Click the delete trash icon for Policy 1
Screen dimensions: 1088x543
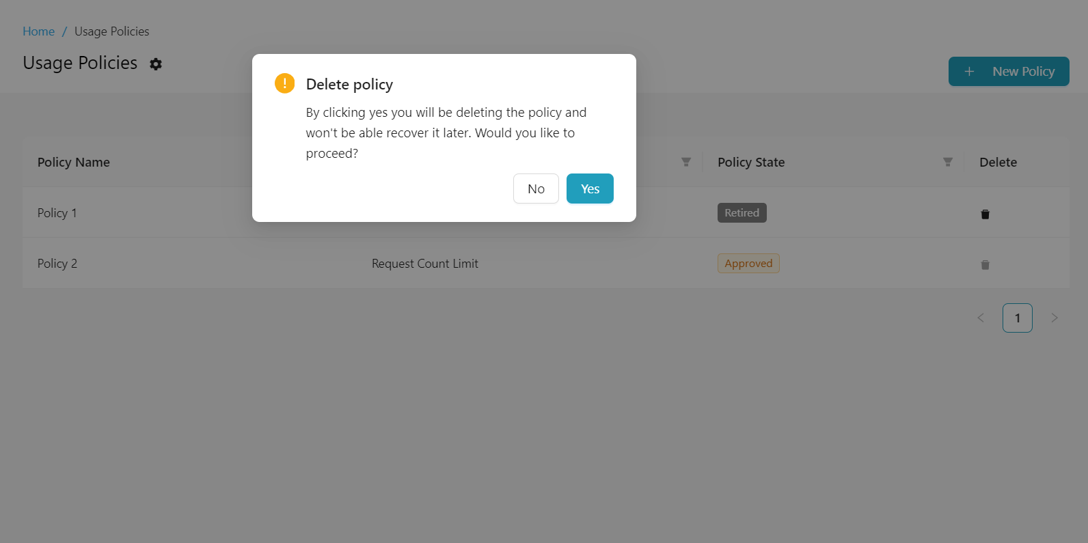pos(985,213)
